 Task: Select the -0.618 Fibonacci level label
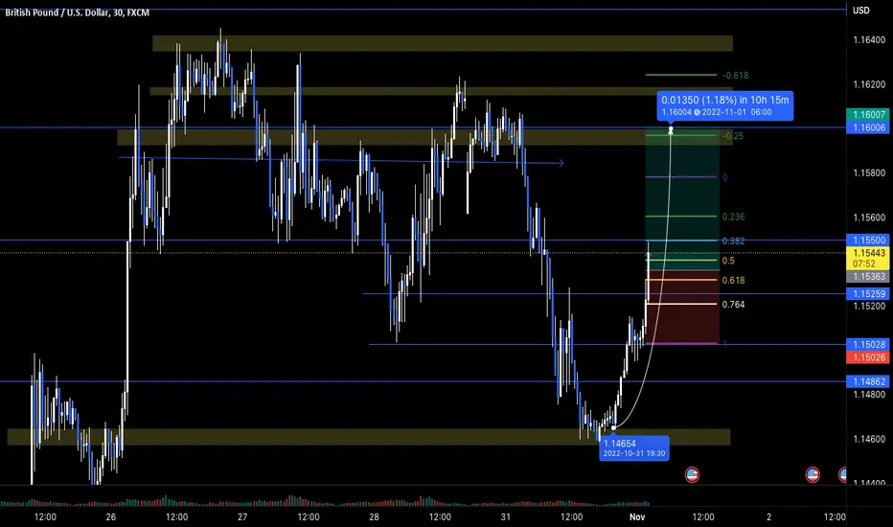[735, 75]
